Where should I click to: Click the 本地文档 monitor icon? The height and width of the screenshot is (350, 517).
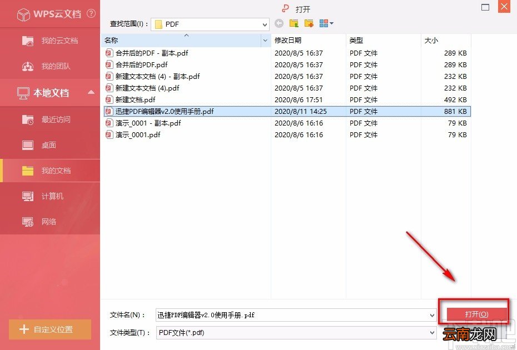[23, 93]
